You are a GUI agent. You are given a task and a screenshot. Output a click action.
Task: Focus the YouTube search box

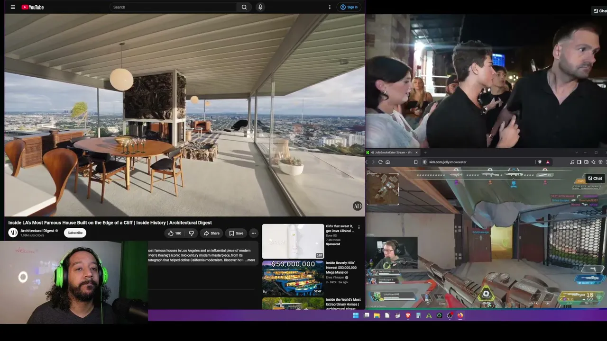tap(173, 7)
